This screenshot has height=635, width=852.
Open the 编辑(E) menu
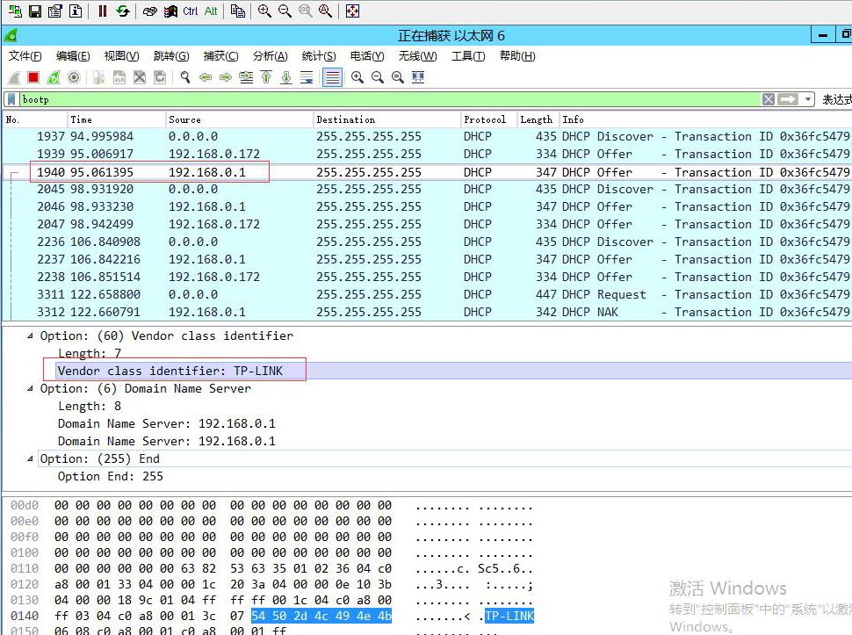coord(73,56)
